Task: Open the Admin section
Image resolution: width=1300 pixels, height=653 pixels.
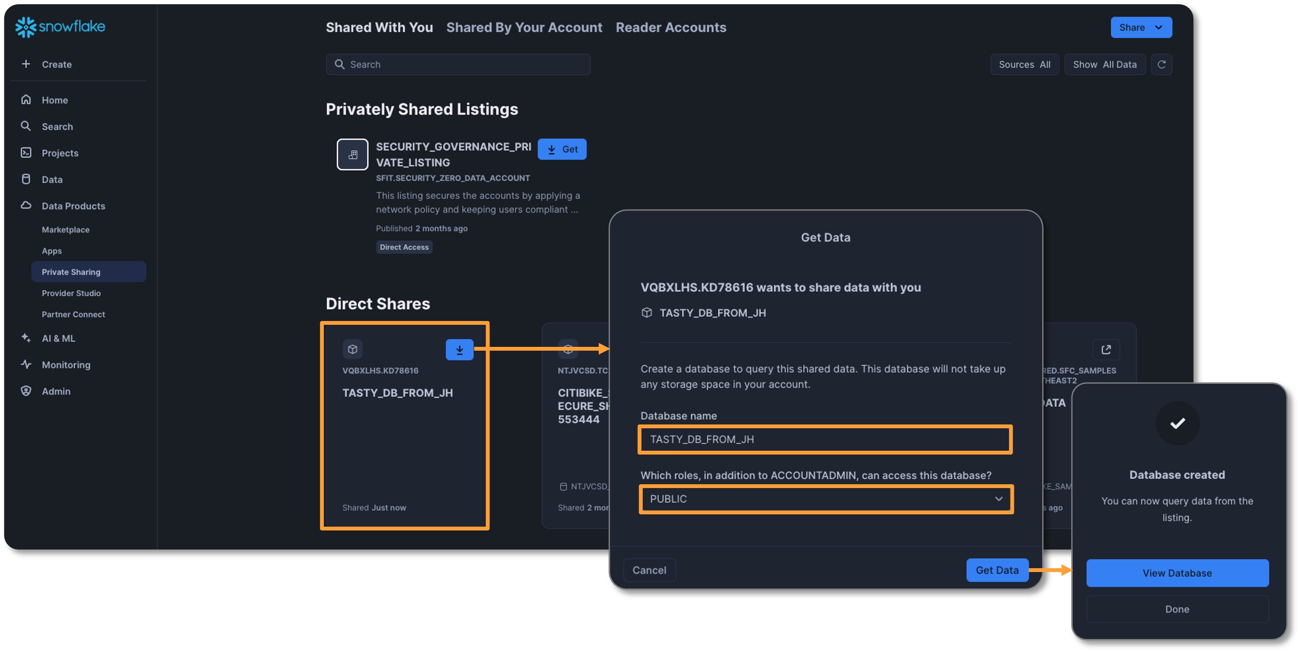Action: click(56, 391)
